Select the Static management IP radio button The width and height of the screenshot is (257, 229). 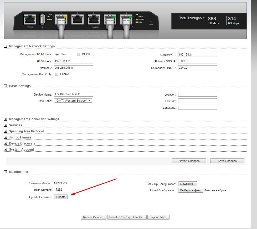coord(57,54)
